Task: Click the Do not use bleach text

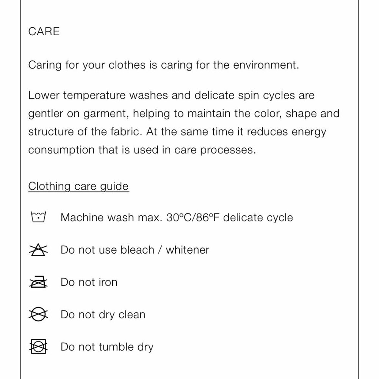Action: pos(107,250)
